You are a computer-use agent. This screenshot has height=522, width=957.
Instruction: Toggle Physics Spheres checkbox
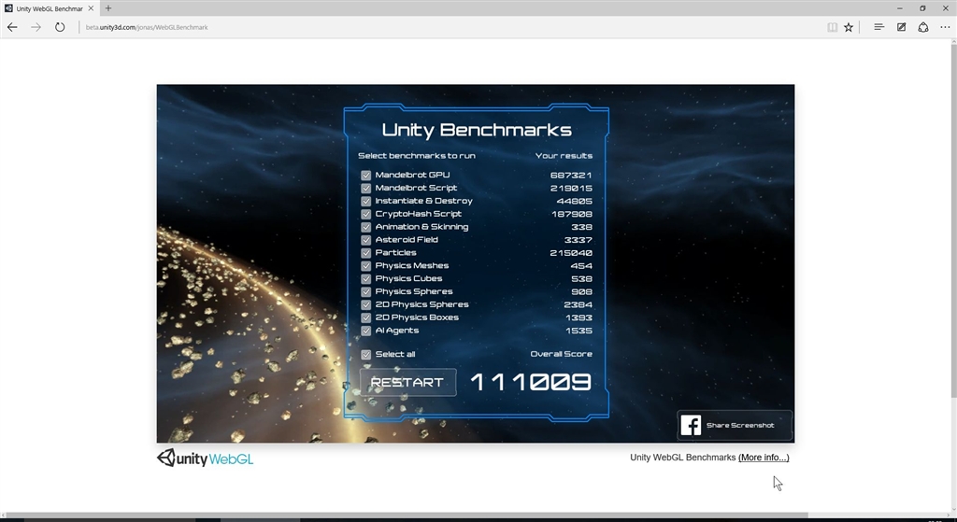(365, 291)
